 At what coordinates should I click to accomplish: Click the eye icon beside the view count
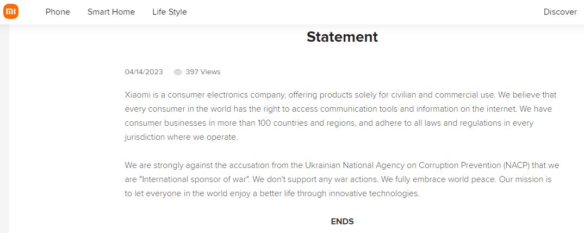(x=177, y=72)
